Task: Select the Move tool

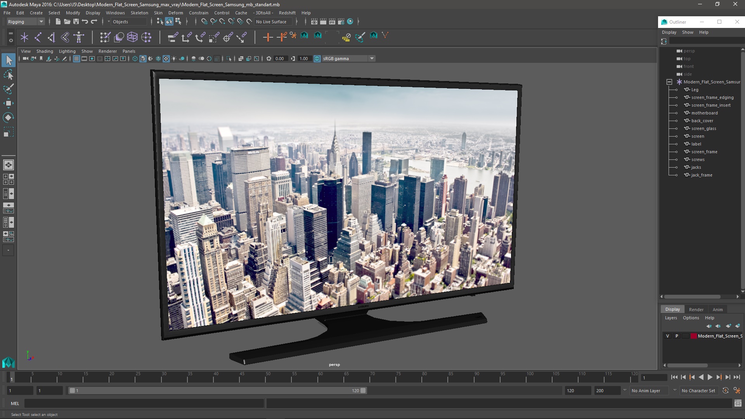Action: point(8,103)
